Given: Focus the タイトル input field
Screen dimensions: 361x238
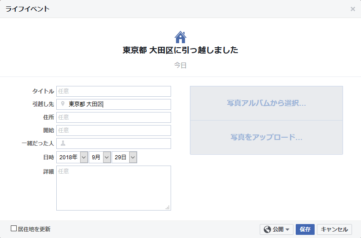Looking at the screenshot, I should coord(113,91).
